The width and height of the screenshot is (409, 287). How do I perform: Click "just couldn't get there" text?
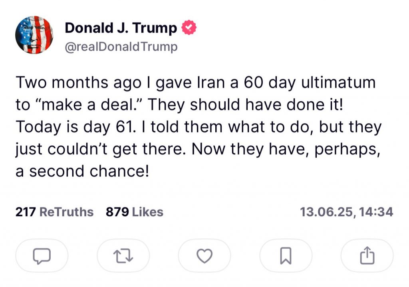pyautogui.click(x=101, y=149)
